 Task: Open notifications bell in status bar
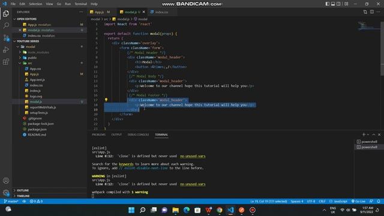[x=379, y=202]
